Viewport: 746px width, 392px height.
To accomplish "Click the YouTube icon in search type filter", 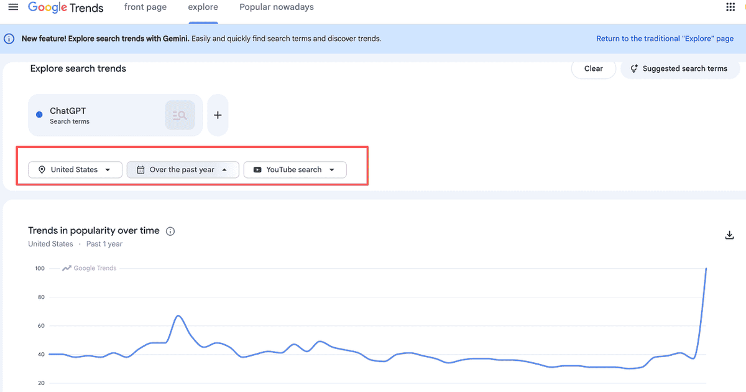I will [x=257, y=169].
